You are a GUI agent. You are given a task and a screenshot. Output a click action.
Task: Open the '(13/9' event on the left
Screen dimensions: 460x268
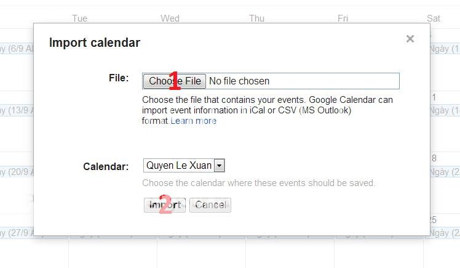[17, 110]
